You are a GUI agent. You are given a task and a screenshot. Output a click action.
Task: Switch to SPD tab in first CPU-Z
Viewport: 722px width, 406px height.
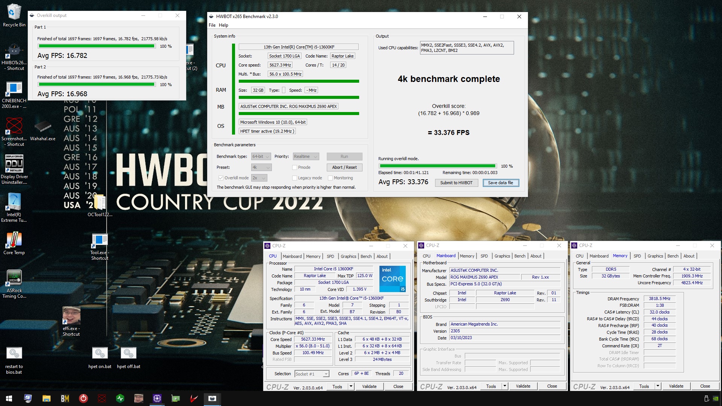point(330,256)
